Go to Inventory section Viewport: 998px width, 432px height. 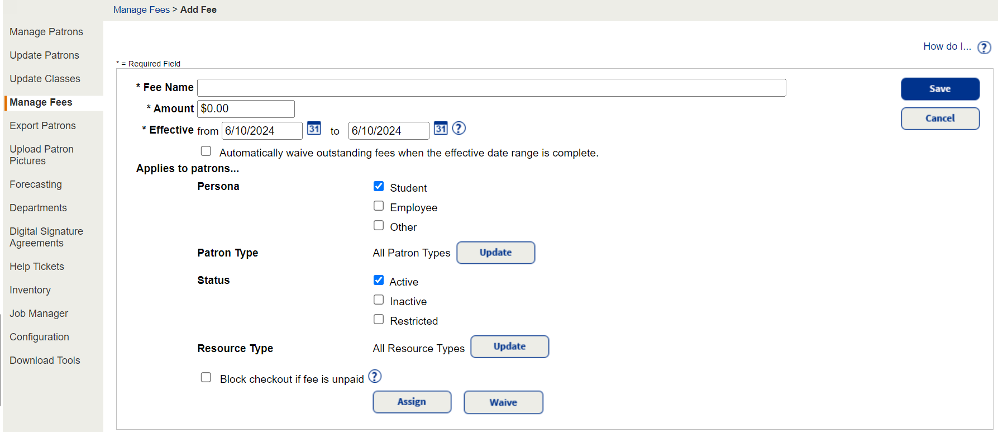30,290
